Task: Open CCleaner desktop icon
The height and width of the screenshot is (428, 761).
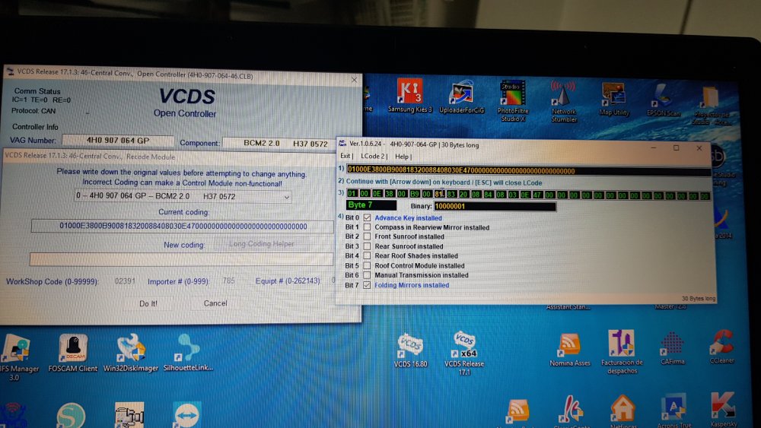Action: [721, 346]
